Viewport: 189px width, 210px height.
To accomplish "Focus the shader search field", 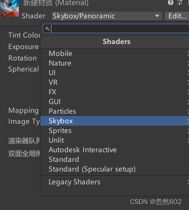I will (116, 28).
